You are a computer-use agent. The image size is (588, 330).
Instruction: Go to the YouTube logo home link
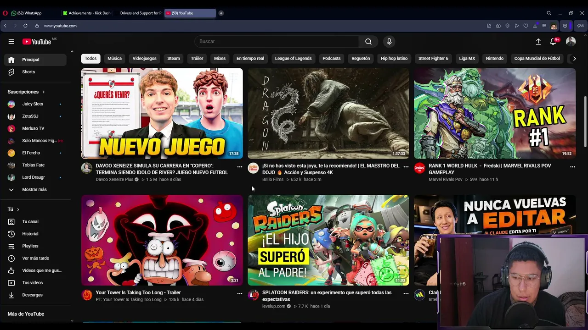click(37, 42)
